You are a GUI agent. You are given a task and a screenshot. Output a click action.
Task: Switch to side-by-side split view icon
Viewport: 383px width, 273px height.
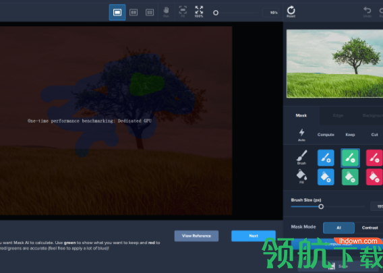[134, 12]
